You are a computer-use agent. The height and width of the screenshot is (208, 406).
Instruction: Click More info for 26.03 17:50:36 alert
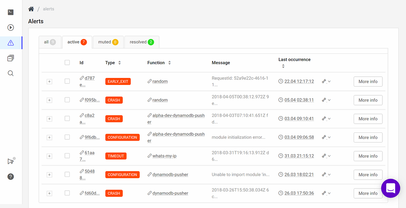tap(368, 193)
